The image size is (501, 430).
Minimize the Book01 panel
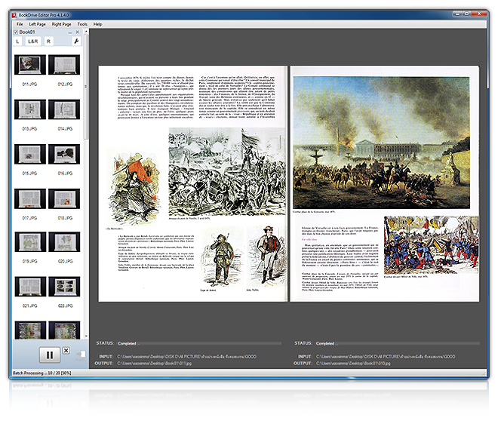pos(70,32)
